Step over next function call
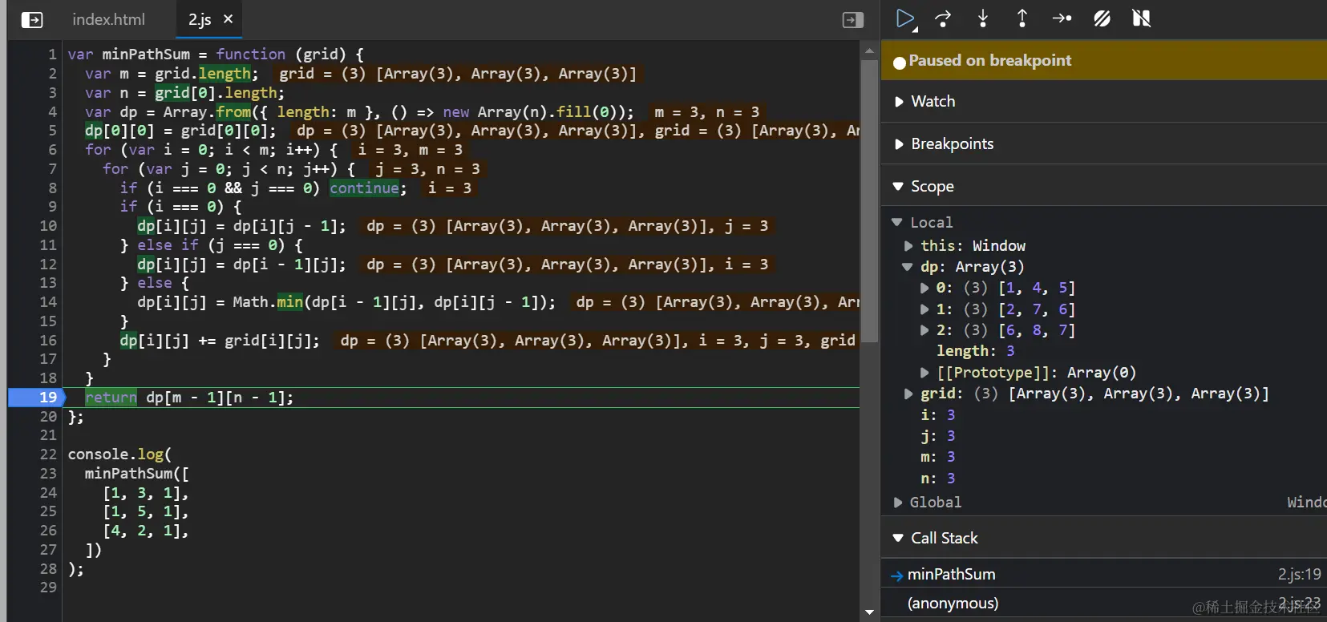1327x622 pixels. click(x=943, y=18)
